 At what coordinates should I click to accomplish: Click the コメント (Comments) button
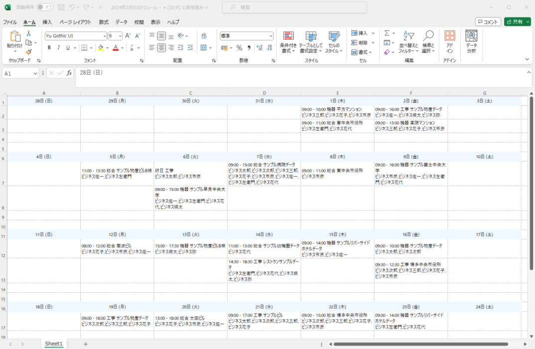[488, 22]
